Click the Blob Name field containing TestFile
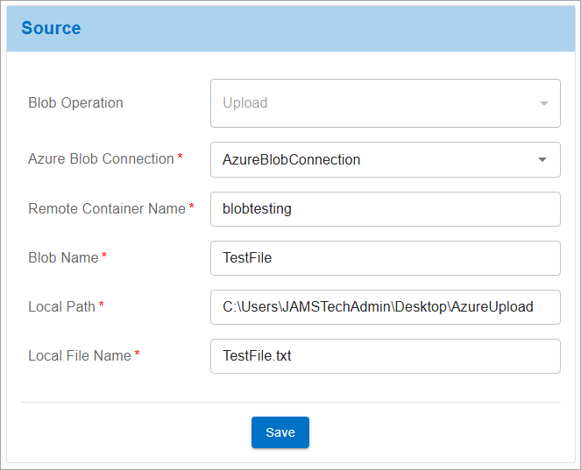Screen dimensions: 581x470 [386, 258]
